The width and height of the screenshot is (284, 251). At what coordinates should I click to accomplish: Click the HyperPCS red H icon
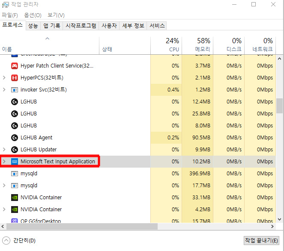coord(15,78)
